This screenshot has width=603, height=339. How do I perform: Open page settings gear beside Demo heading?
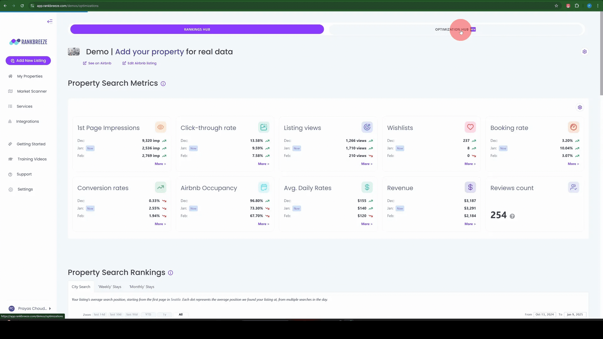(x=584, y=52)
